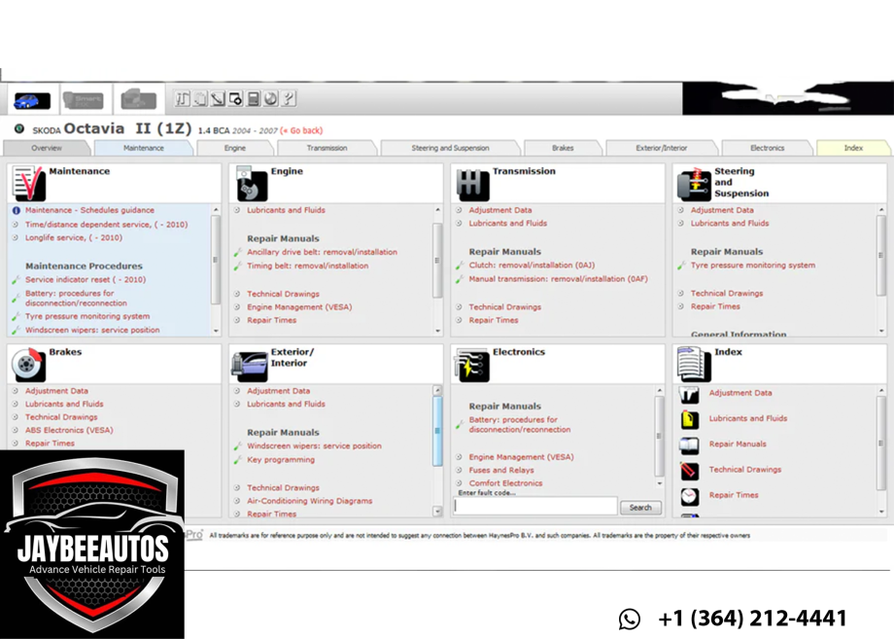Viewport: 894px width, 639px height.
Task: Switch to the Electronics tab
Action: tap(768, 148)
